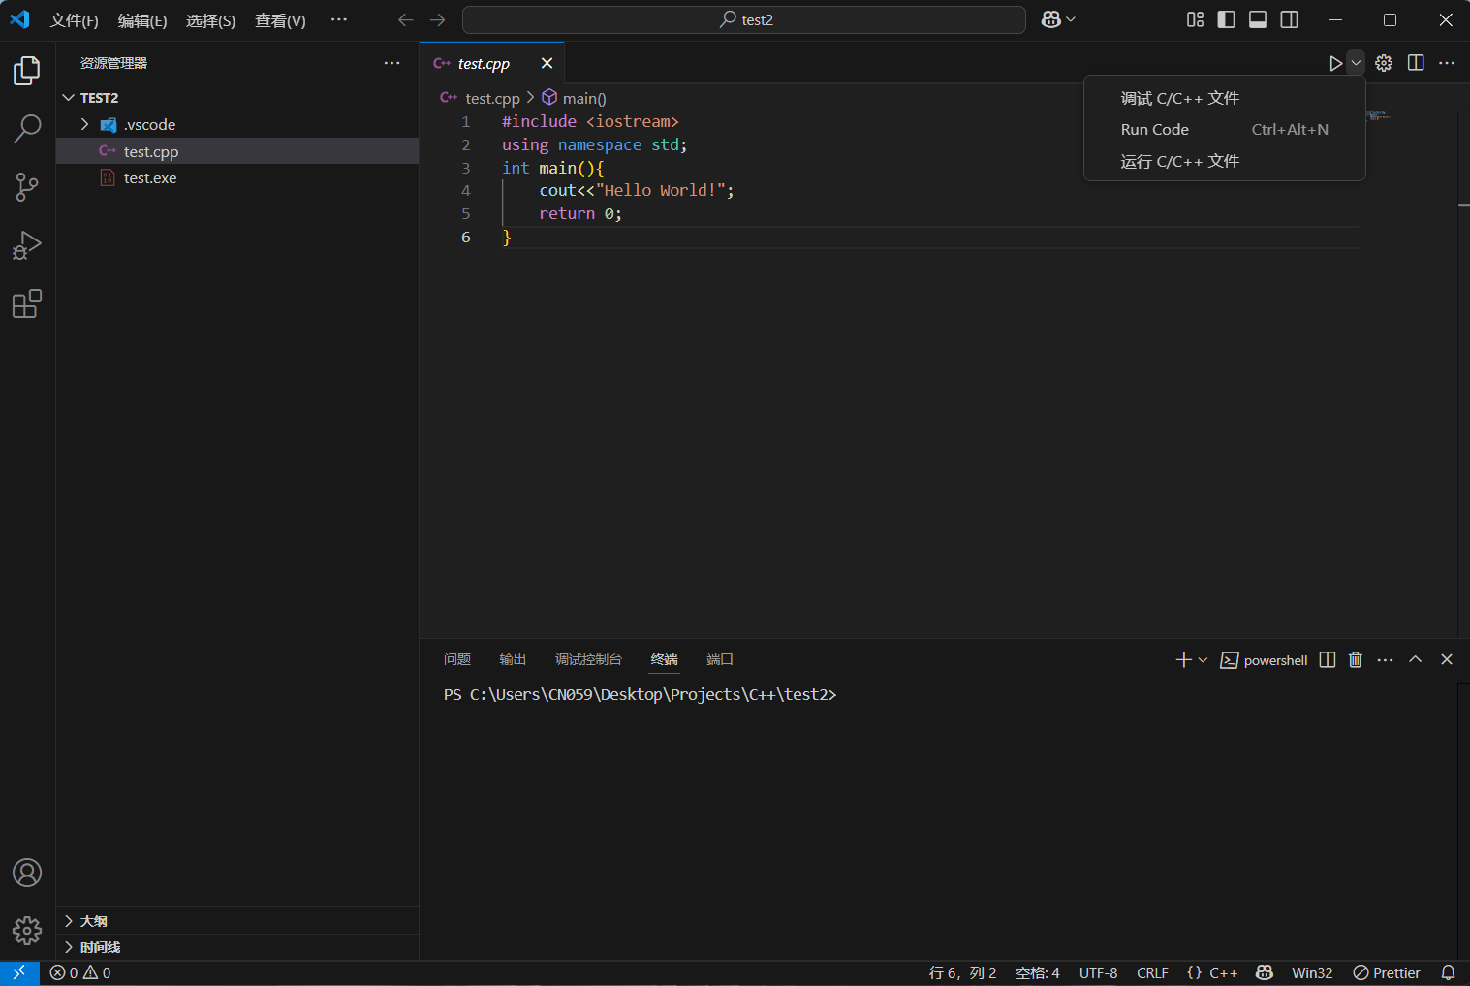Choose Run Code from the run menu

[1155, 130]
